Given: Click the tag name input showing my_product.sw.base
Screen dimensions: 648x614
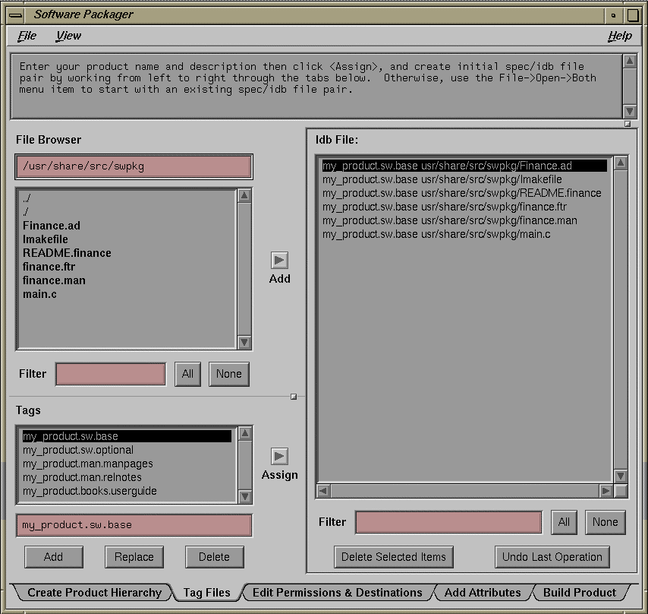Looking at the screenshot, I should (134, 524).
